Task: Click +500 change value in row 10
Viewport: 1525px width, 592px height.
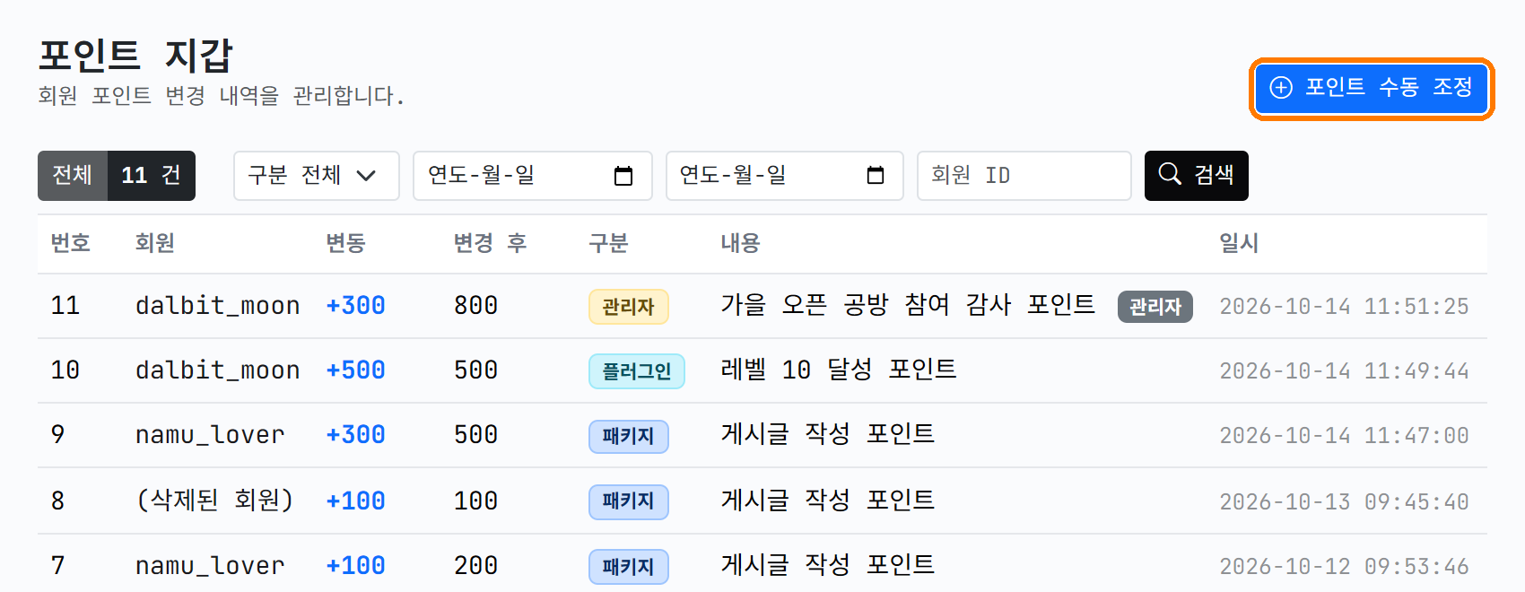Action: click(x=355, y=370)
